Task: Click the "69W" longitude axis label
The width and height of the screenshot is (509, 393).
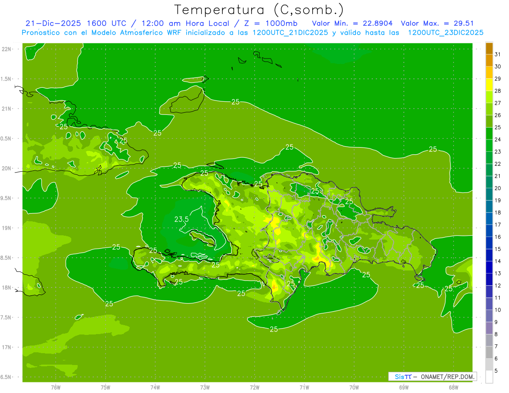Action: pos(404,387)
